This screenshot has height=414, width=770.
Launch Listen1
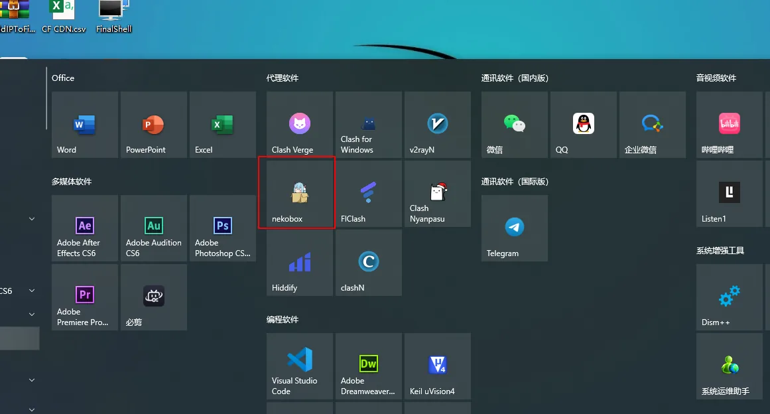pyautogui.click(x=730, y=194)
